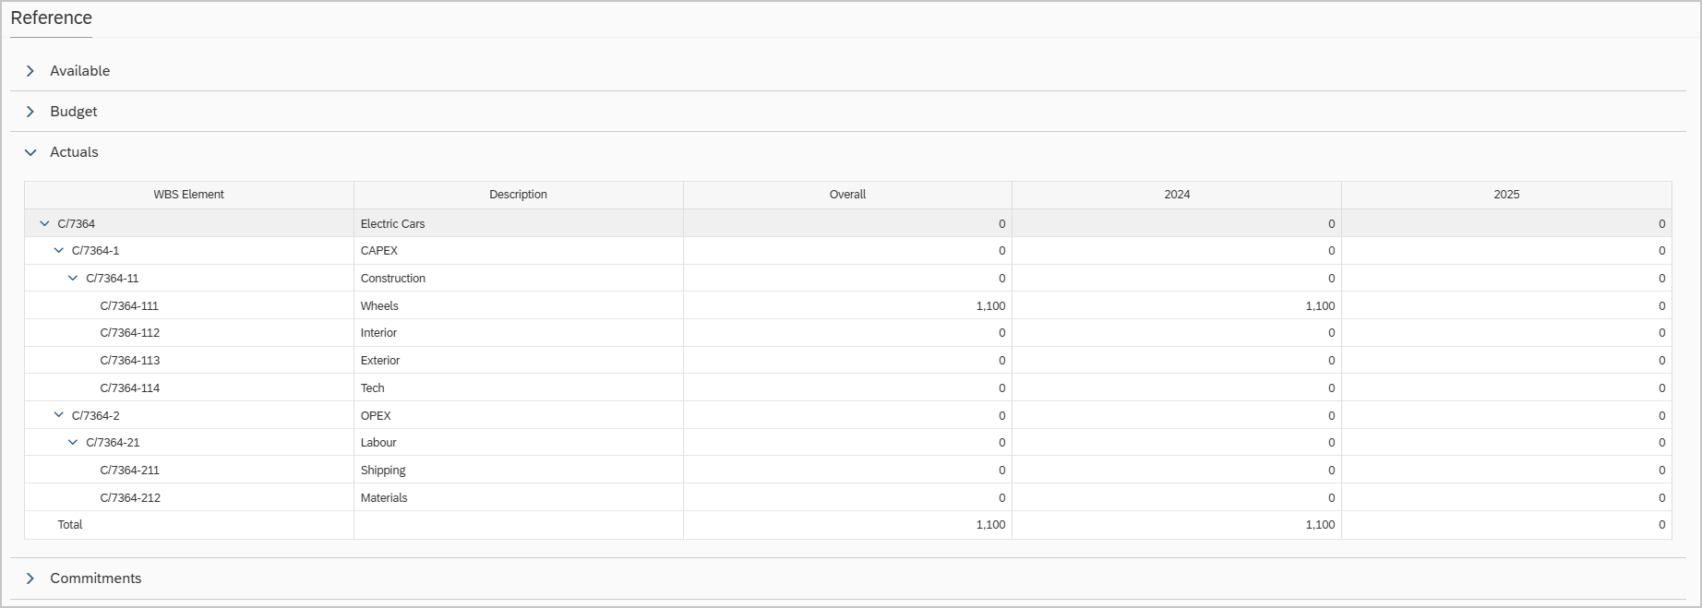Select the C/7364-114 row label

point(129,387)
